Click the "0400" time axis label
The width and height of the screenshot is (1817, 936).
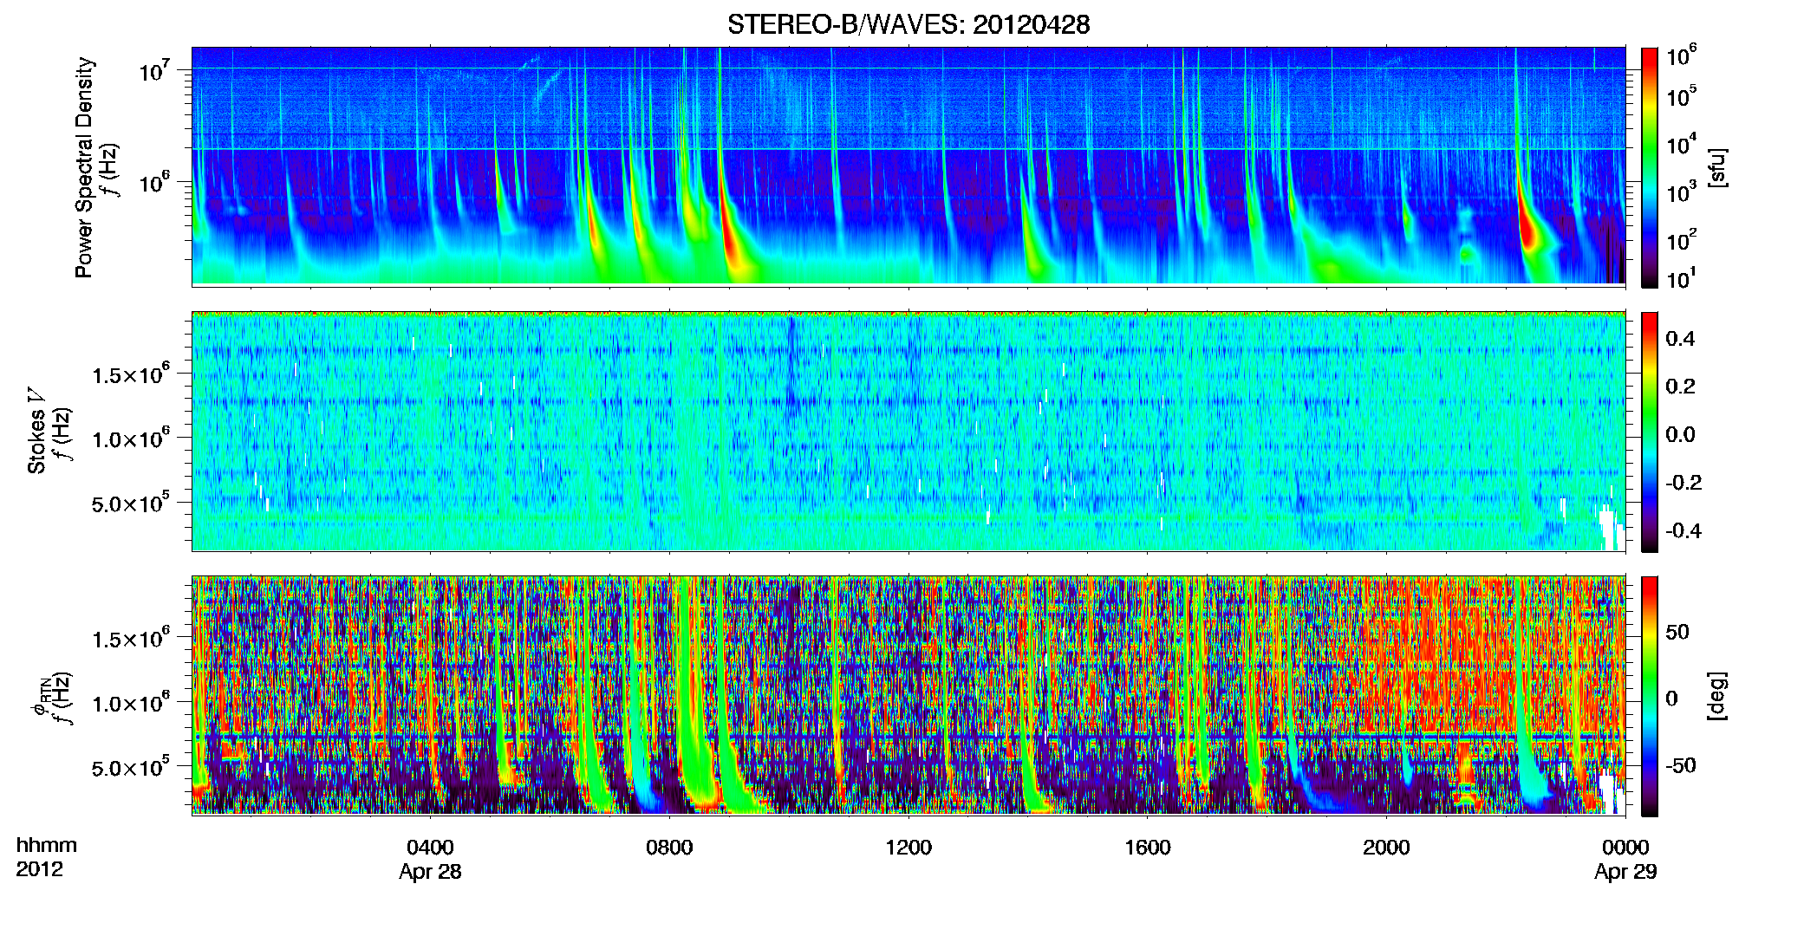[430, 848]
